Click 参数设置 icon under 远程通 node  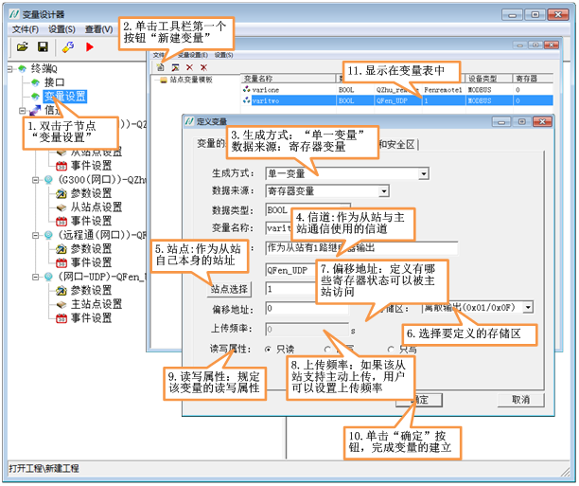coord(61,249)
